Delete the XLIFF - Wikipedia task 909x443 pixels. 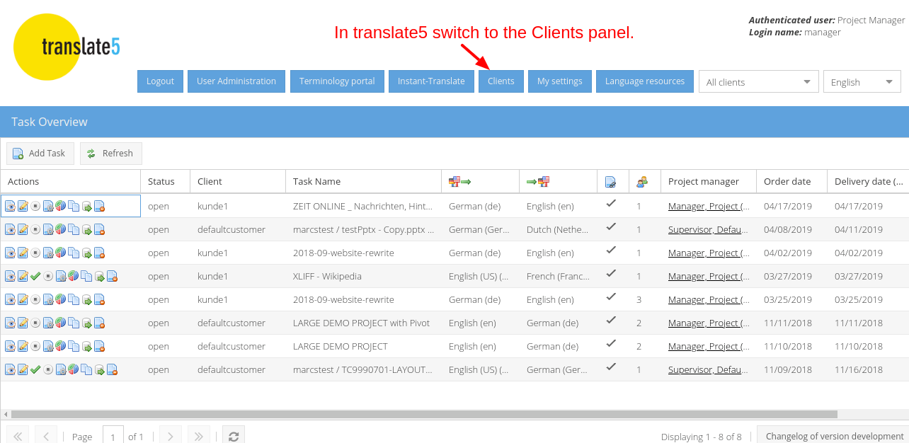point(112,276)
